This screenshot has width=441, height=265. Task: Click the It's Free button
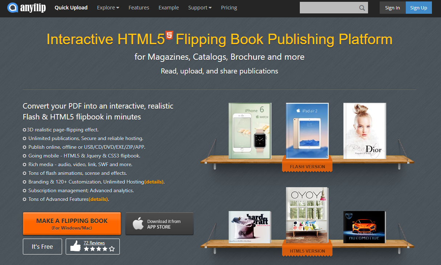42,247
